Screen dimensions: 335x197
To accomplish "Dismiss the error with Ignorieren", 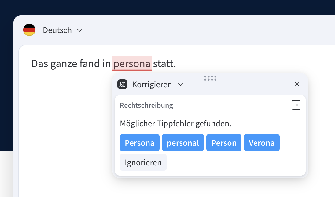I will [x=143, y=162].
